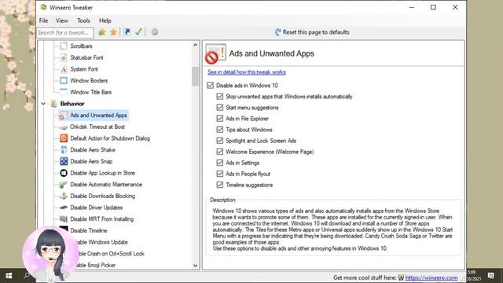
Task: Click the Window Borders icon
Action: click(x=64, y=80)
